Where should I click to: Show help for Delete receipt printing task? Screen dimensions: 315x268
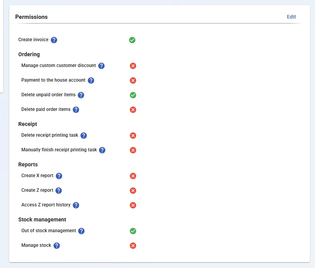point(84,136)
